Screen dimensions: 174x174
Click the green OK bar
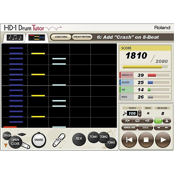click(x=149, y=90)
